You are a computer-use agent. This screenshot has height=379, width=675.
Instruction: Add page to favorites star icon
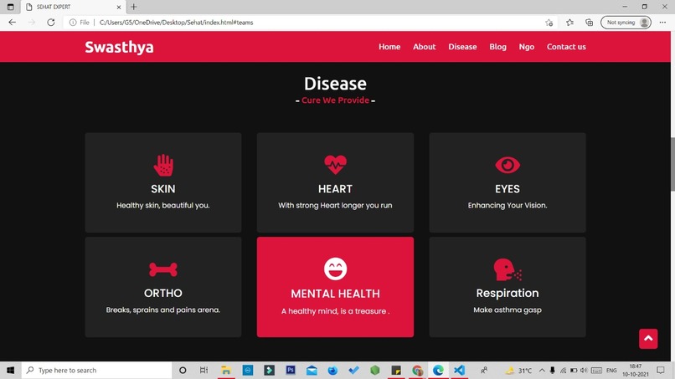[549, 23]
